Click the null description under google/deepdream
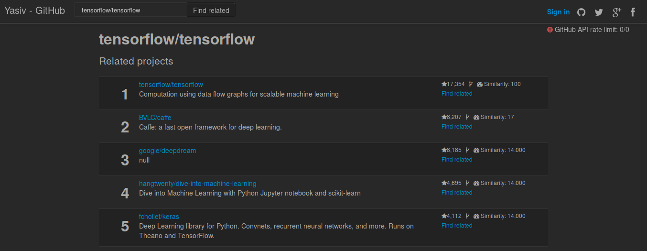The width and height of the screenshot is (647, 251). (144, 160)
